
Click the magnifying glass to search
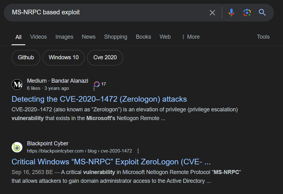tap(262, 12)
